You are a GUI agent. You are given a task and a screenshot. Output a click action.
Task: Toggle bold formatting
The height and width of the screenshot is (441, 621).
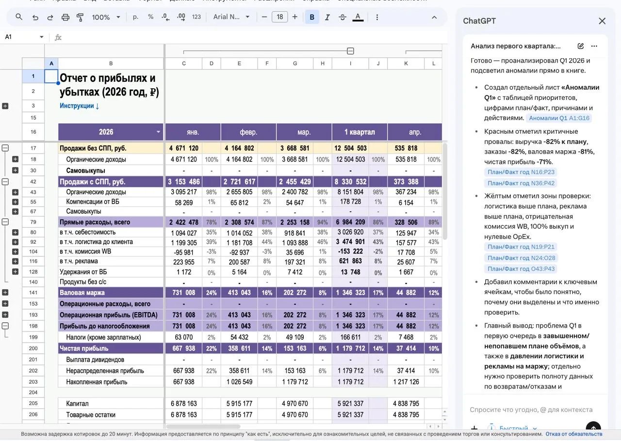312,17
